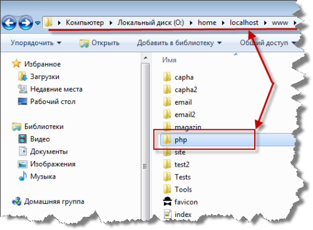Click the Недавние места icon

23,89
